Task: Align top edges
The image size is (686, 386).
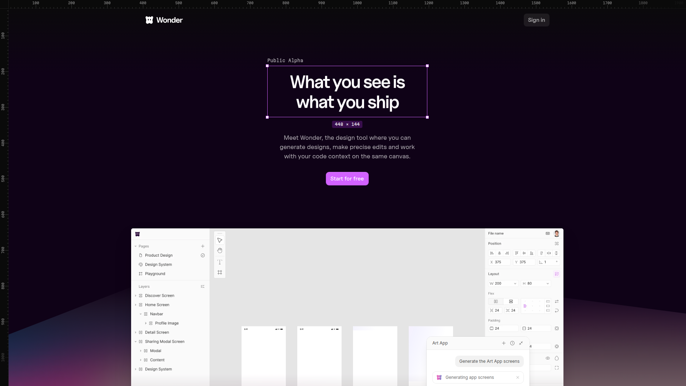Action: click(517, 253)
